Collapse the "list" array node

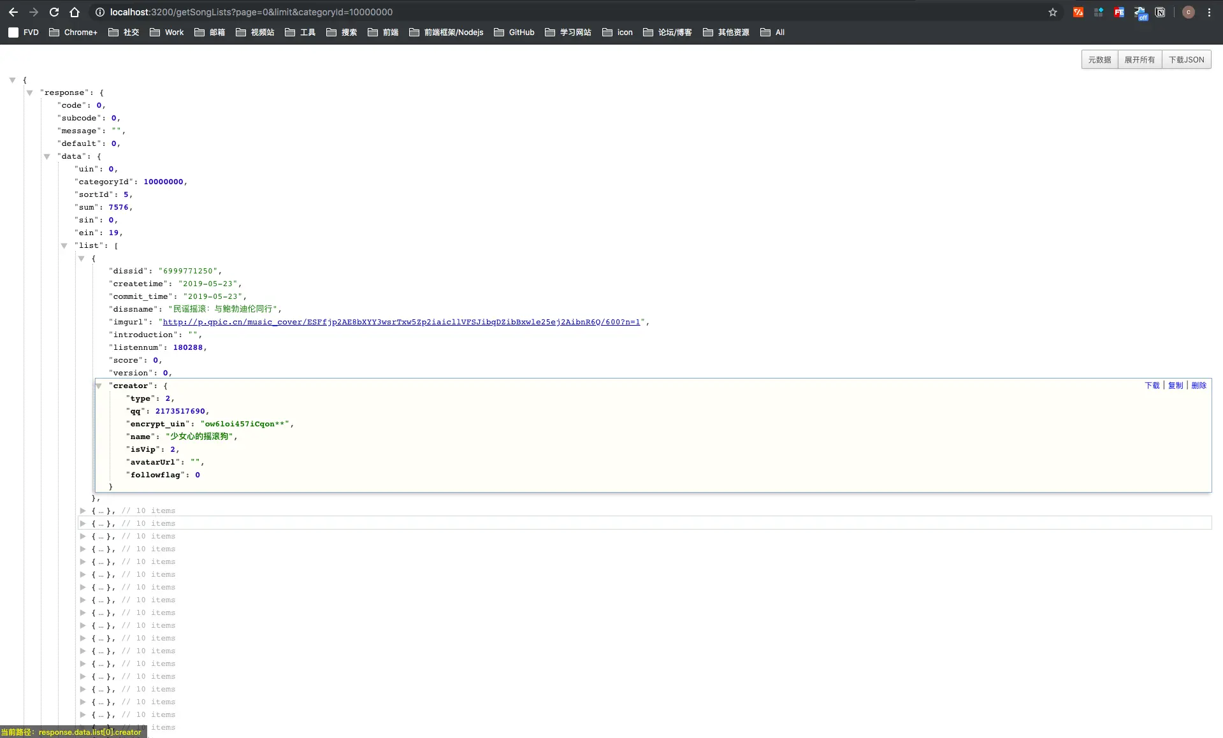tap(64, 245)
